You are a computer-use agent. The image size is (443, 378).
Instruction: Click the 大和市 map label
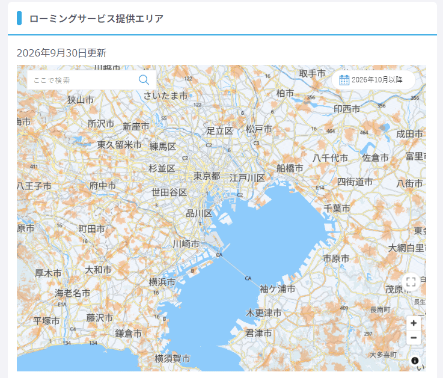point(98,270)
